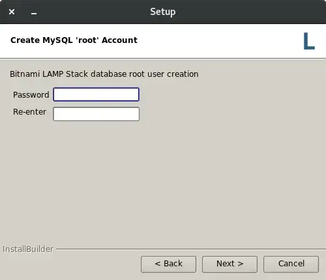Screen dimensions: 326x280
Task: Click the 'Re-enter' label
Action: 29,112
